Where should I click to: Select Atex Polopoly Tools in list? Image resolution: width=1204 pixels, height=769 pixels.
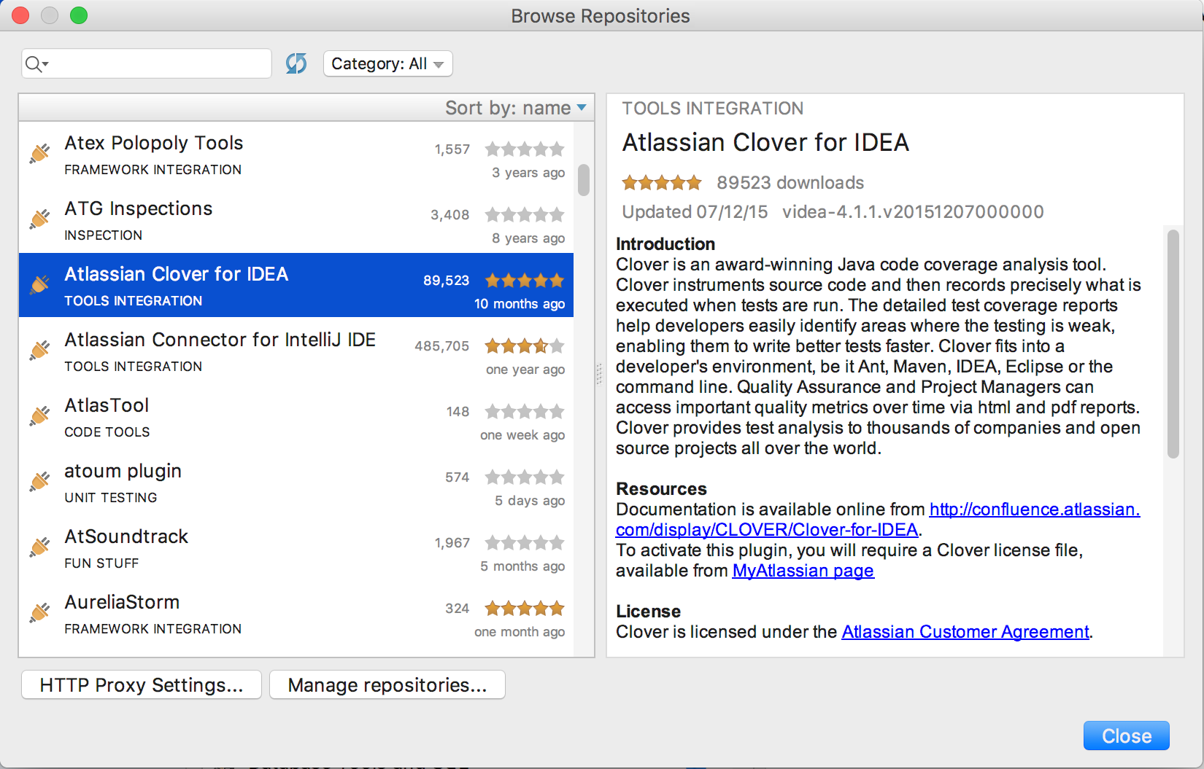point(296,154)
